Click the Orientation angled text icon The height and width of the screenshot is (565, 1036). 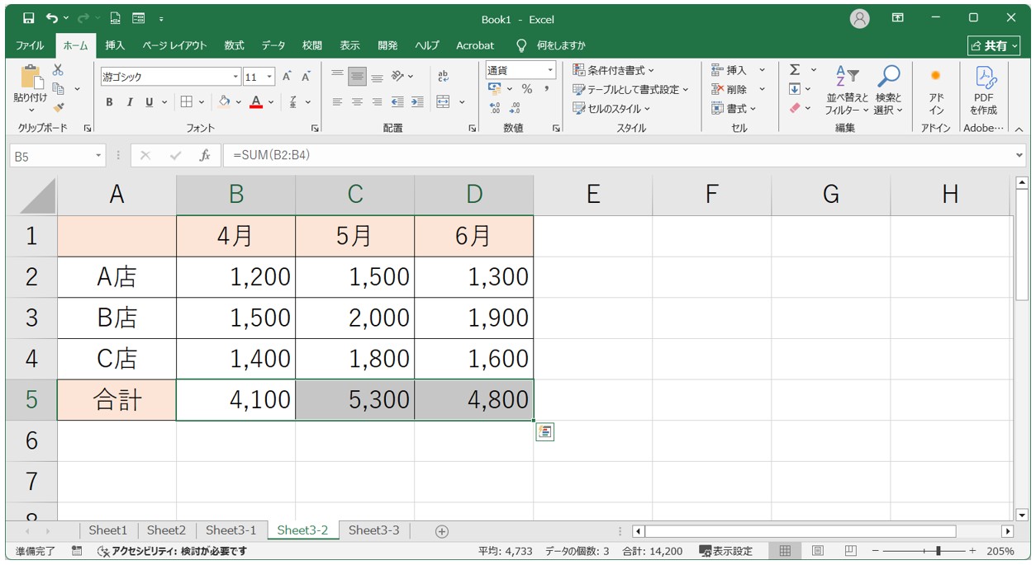(x=397, y=76)
